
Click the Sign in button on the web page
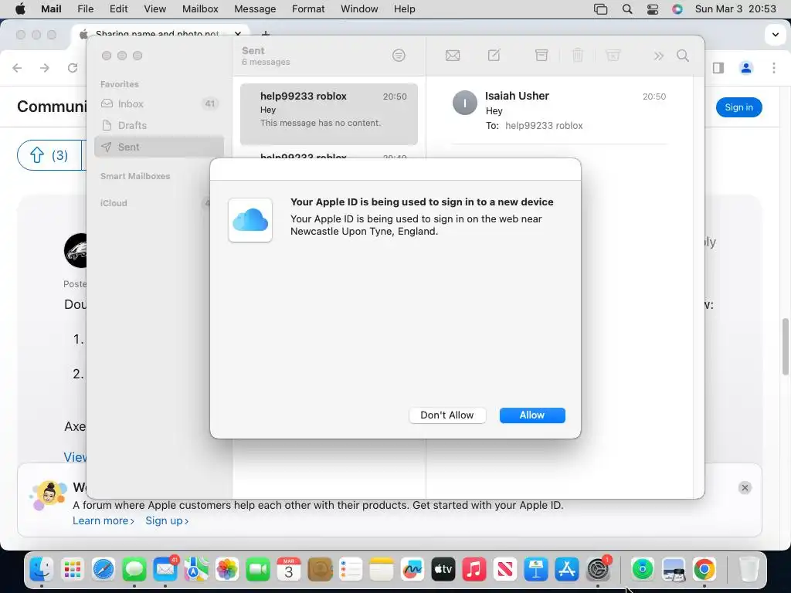click(x=738, y=107)
